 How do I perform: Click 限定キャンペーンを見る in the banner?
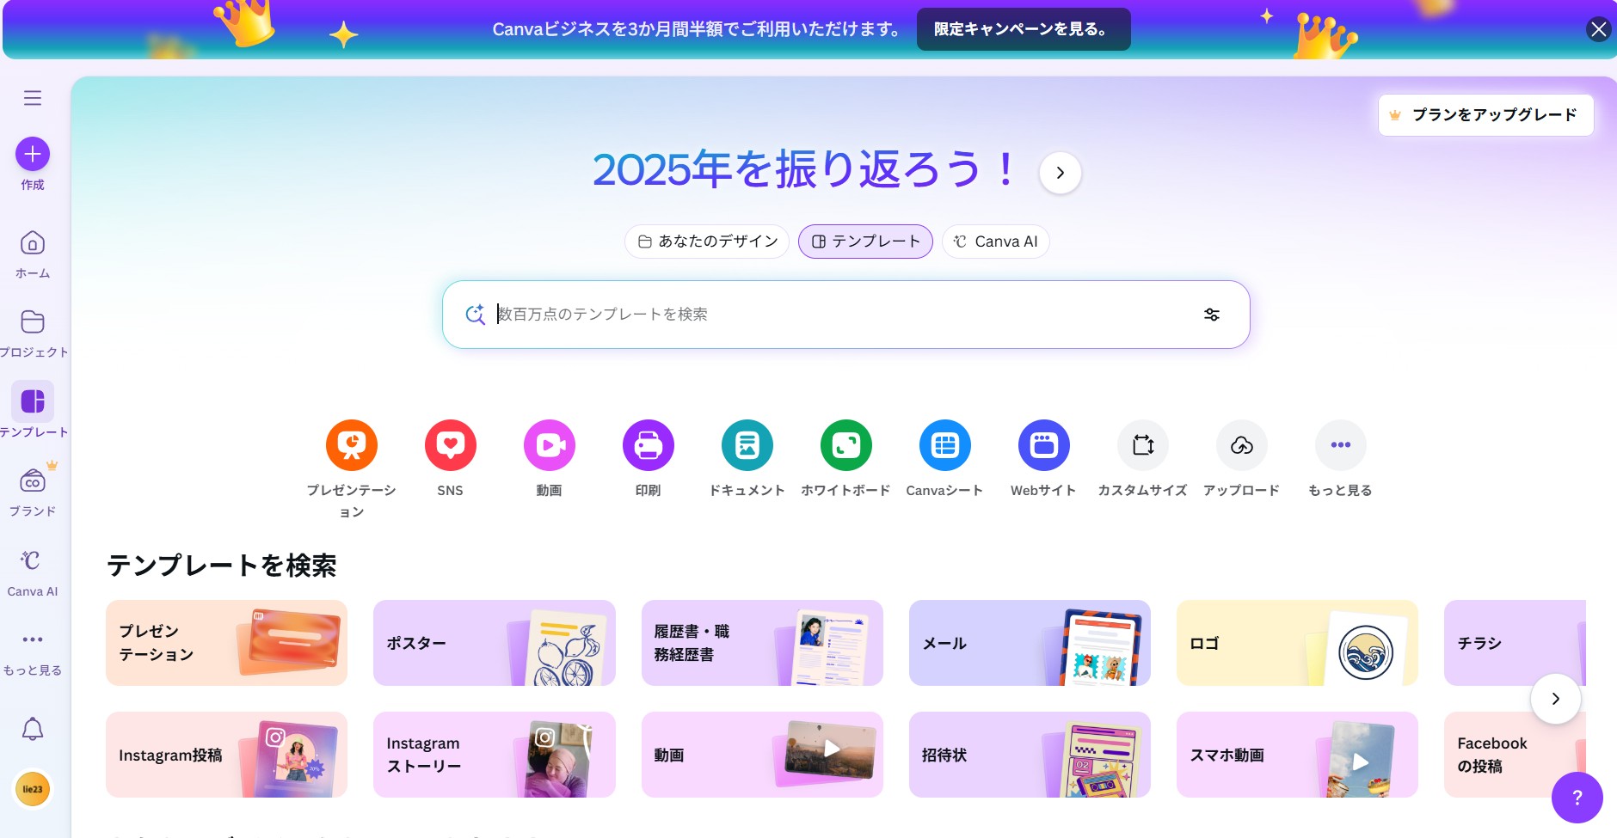click(1023, 28)
